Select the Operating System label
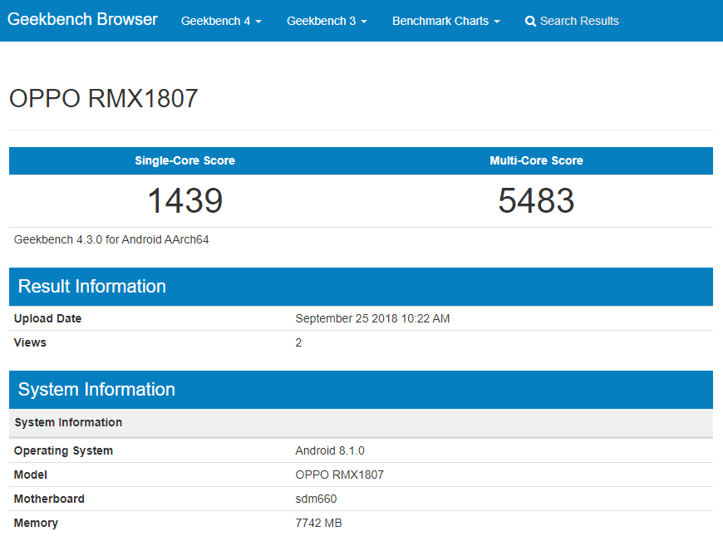Viewport: 723px width, 546px height. point(63,451)
